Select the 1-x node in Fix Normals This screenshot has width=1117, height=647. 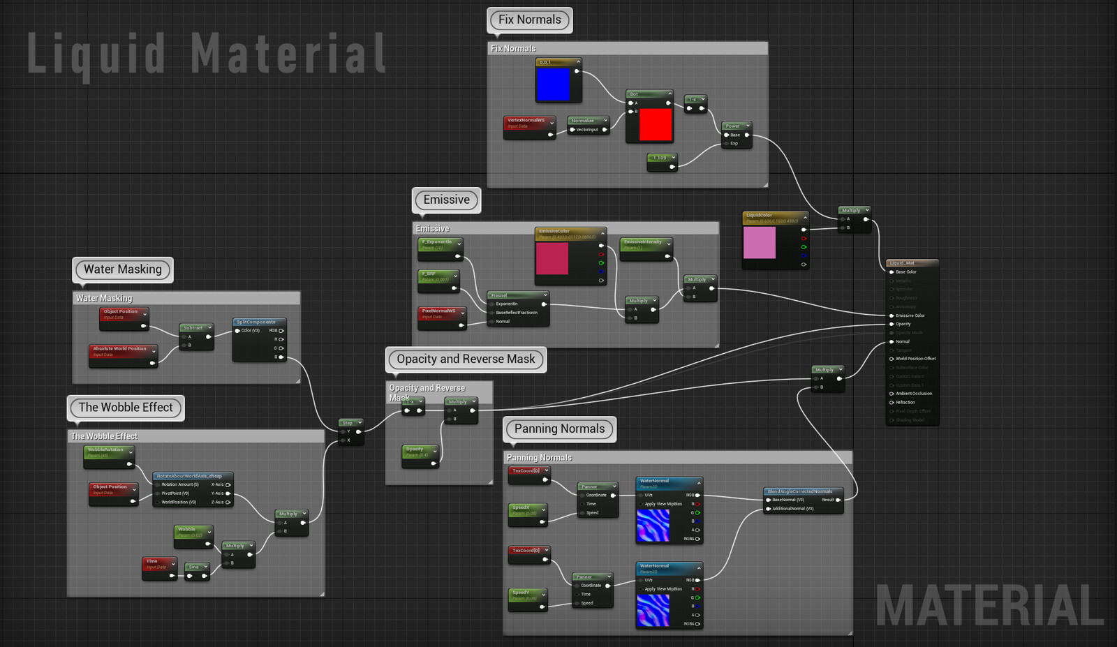(x=695, y=100)
